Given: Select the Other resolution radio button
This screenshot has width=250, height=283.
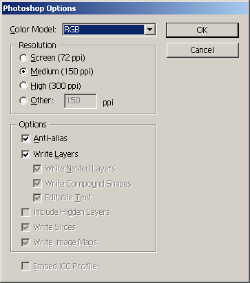Looking at the screenshot, I should pyautogui.click(x=23, y=101).
